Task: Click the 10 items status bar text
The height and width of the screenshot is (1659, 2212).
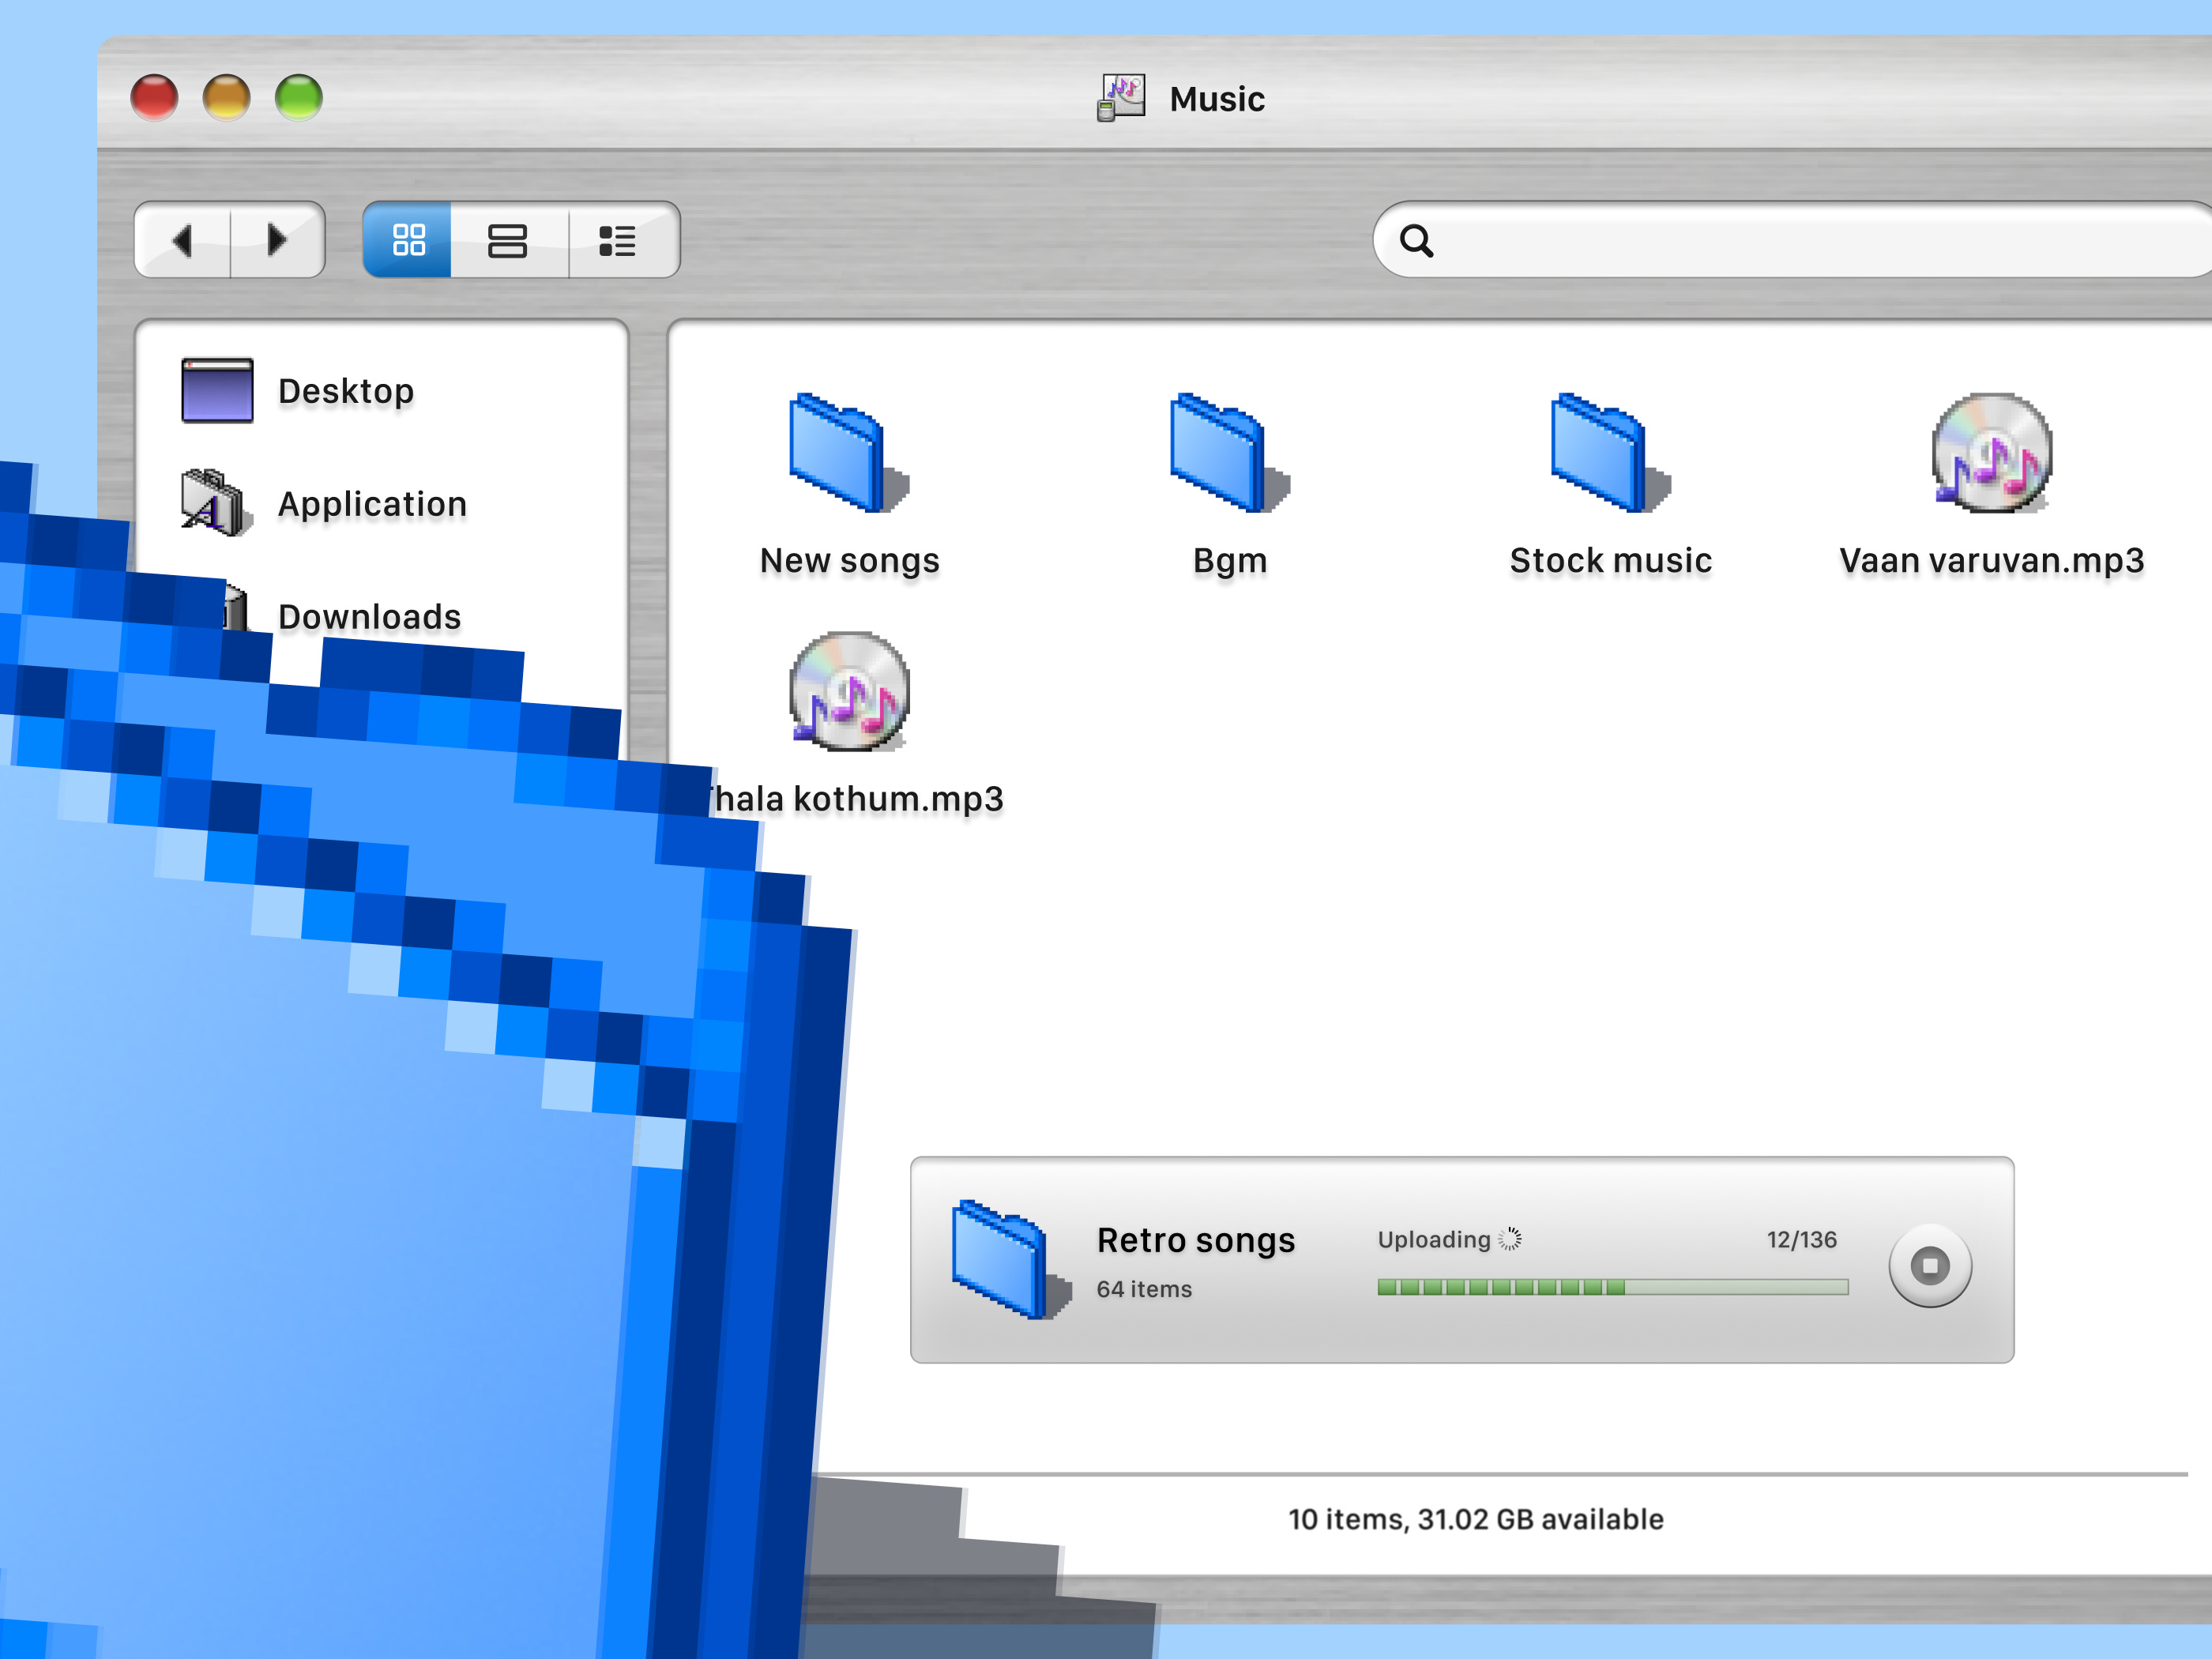Action: coord(1475,1518)
